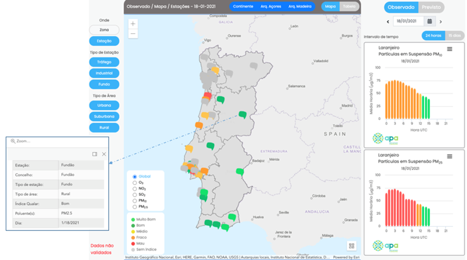Screen dimensions: 467x260
Task: Open the calendar date picker
Action: 430,22
